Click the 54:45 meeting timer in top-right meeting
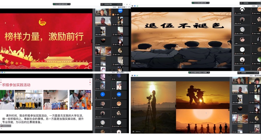Image resolution: width=261 pixels, height=140 pixels. click(254, 6)
